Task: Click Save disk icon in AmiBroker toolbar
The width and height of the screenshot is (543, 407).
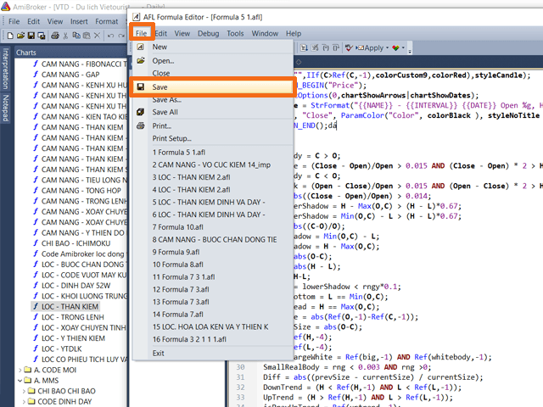Action: point(31,36)
